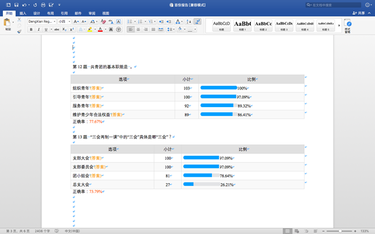Viewport: 375px width, 234px height.
Task: Click the Paste (粘贴) icon
Action: [x=8, y=23]
